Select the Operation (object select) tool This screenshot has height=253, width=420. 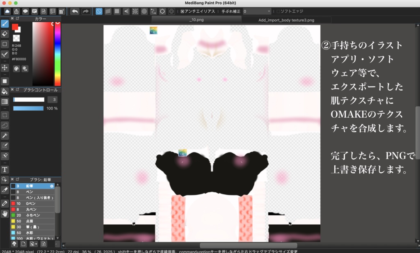coord(5,180)
